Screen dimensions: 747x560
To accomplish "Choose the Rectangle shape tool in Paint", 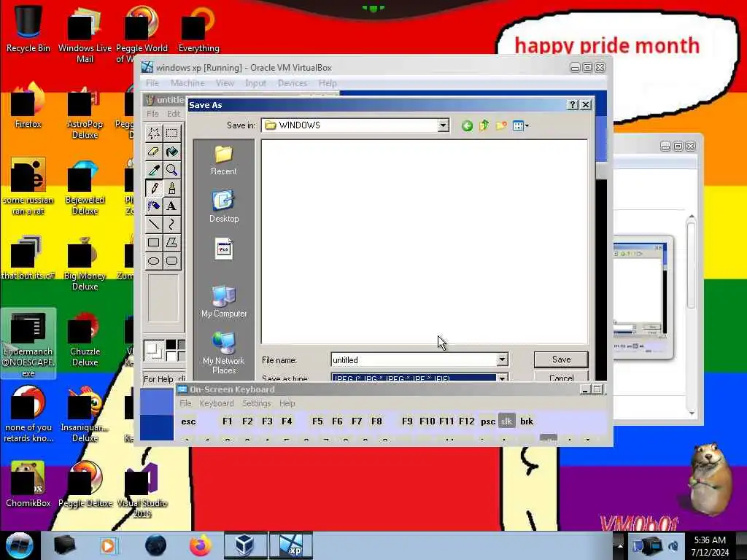I will 153,243.
